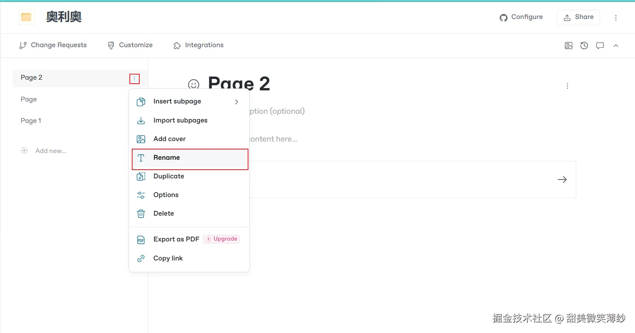Click the cover image icon in the toolbar

[x=569, y=46]
